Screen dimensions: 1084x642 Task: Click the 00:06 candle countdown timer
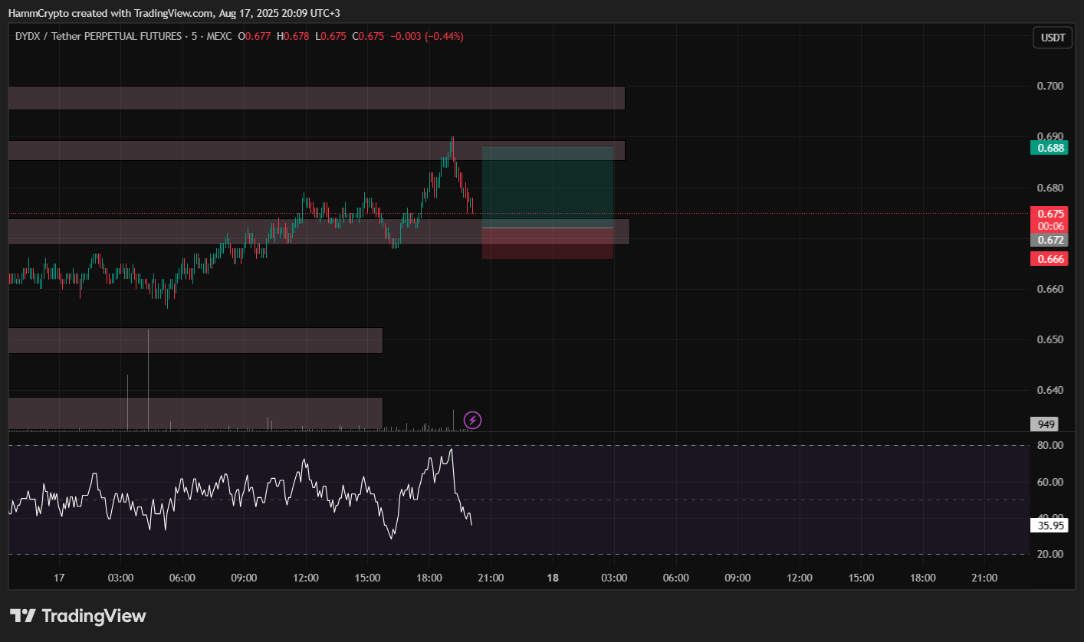coord(1050,226)
